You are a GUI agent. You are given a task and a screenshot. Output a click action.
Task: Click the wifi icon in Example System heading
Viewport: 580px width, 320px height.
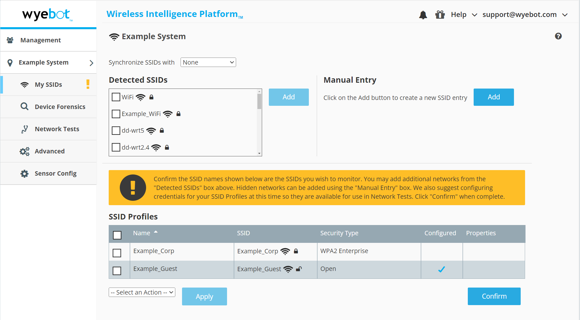[114, 37]
